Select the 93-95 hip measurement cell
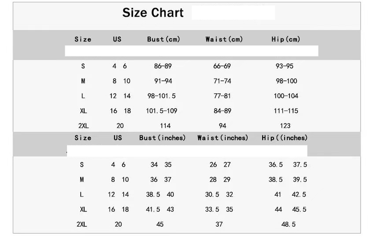 click(x=286, y=66)
